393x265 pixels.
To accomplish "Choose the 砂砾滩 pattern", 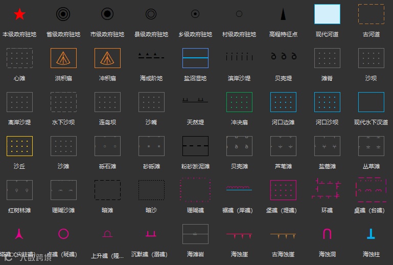I will (151, 146).
